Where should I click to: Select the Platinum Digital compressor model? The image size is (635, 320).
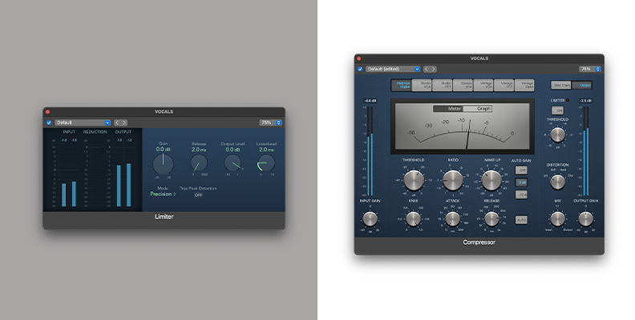coord(402,86)
